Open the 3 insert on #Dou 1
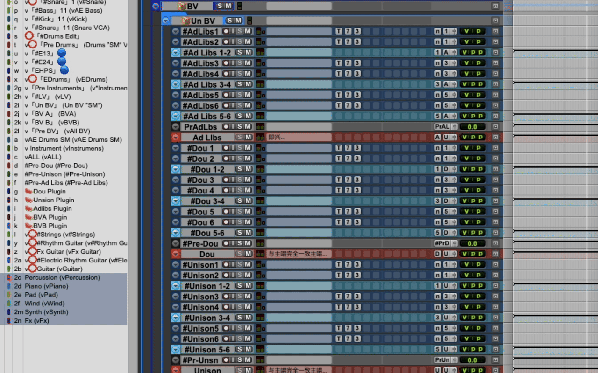Viewport: 598px width, 373px height. pos(357,148)
